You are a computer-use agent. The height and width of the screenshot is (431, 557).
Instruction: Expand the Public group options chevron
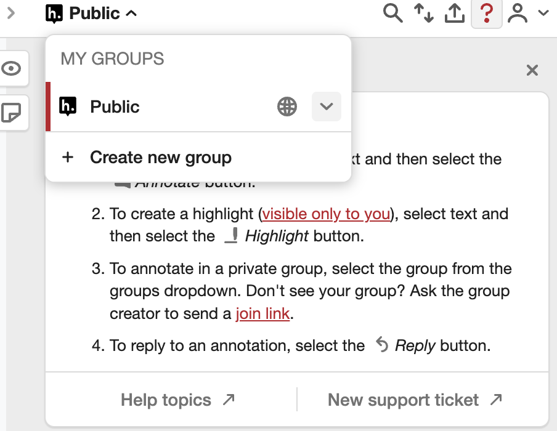[x=326, y=107]
